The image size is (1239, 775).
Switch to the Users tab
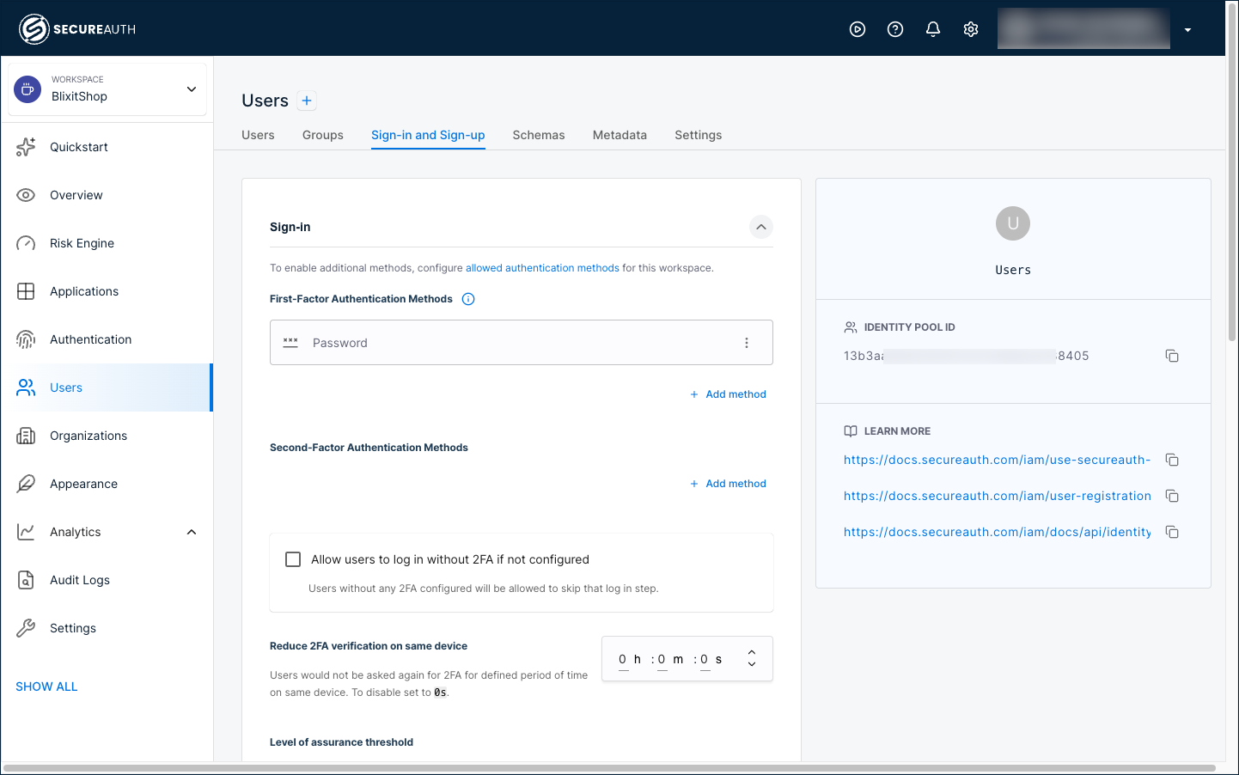tap(258, 135)
